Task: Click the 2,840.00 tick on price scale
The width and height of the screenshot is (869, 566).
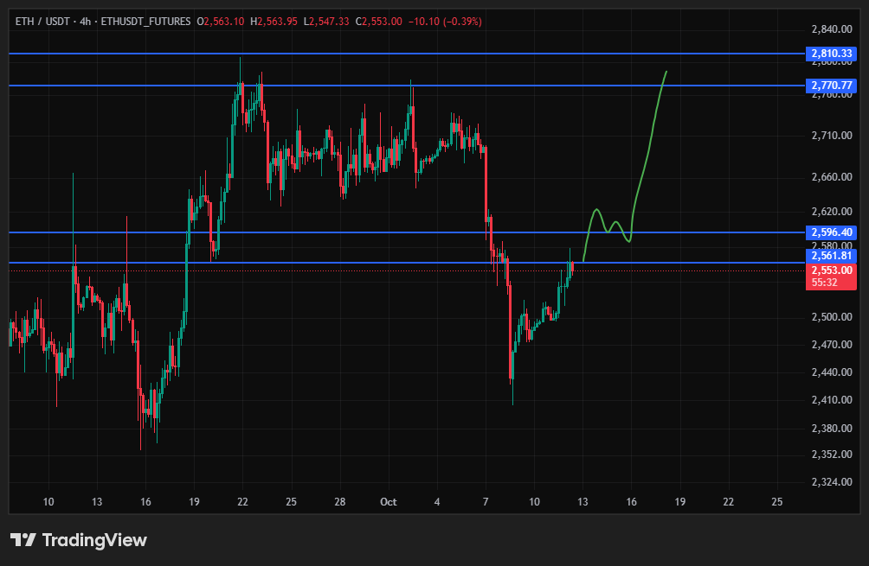Action: 831,29
